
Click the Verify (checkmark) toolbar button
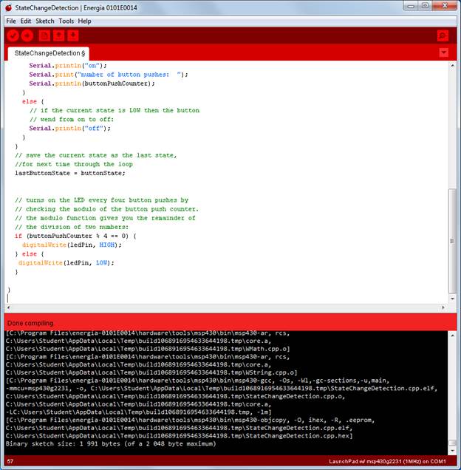point(13,35)
